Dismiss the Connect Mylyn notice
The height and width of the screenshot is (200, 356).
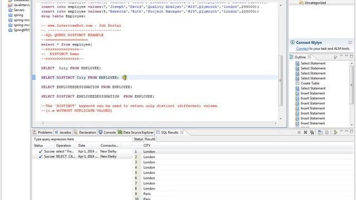350,42
